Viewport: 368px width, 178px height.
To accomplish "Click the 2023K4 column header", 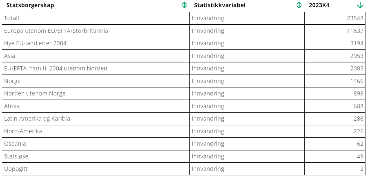I will 319,5.
